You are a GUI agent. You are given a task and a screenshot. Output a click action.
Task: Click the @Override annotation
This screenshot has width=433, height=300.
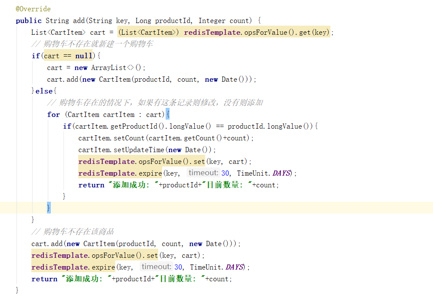pyautogui.click(x=33, y=9)
